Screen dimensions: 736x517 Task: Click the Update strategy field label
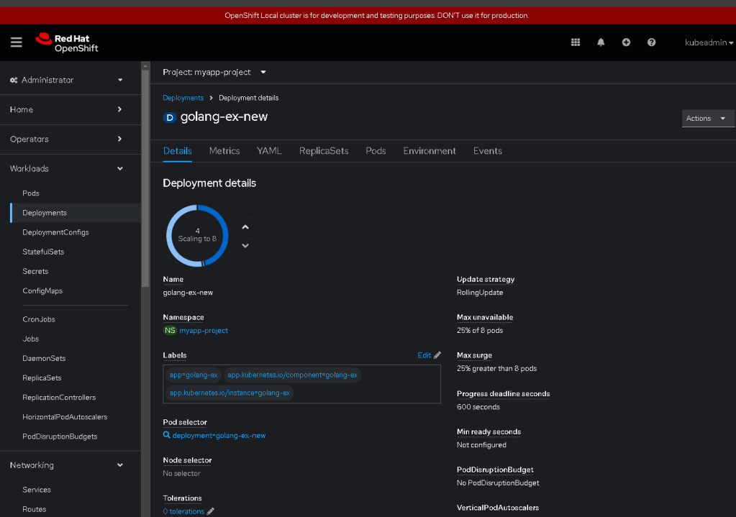coord(486,279)
